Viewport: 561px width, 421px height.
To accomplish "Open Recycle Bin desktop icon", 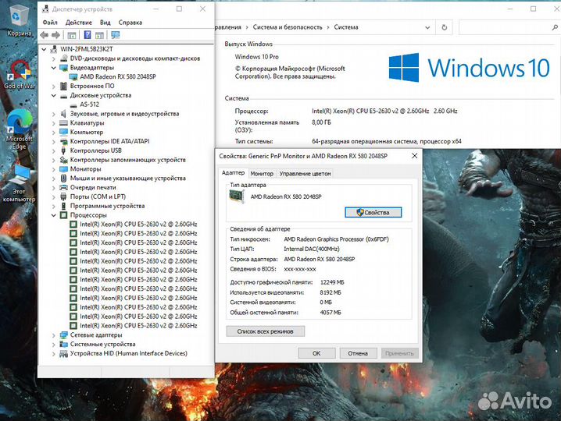I will (19, 19).
